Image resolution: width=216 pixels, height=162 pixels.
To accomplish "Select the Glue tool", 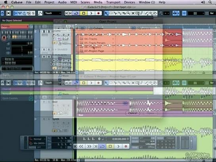I will [x=120, y=13].
